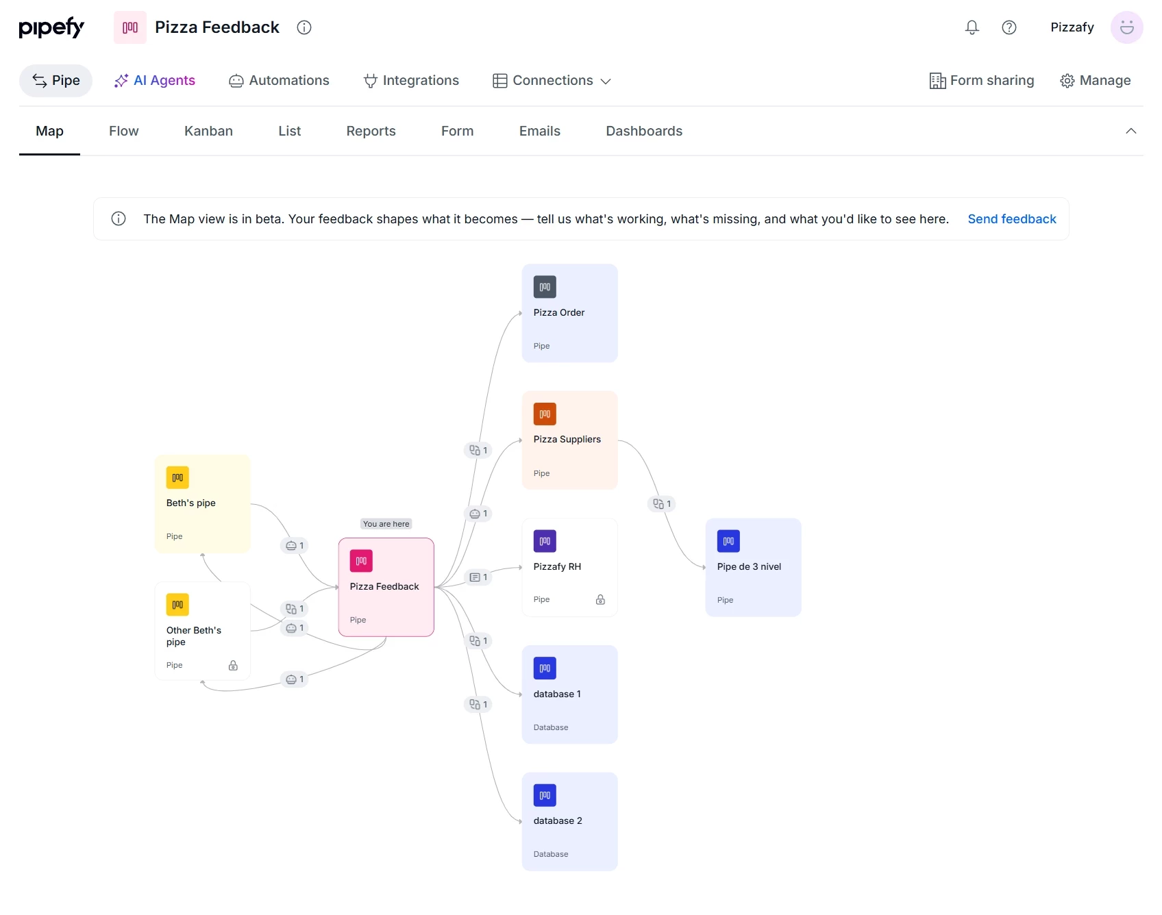The height and width of the screenshot is (915, 1162).
Task: Click the connection badge leading to database 1
Action: 478,641
